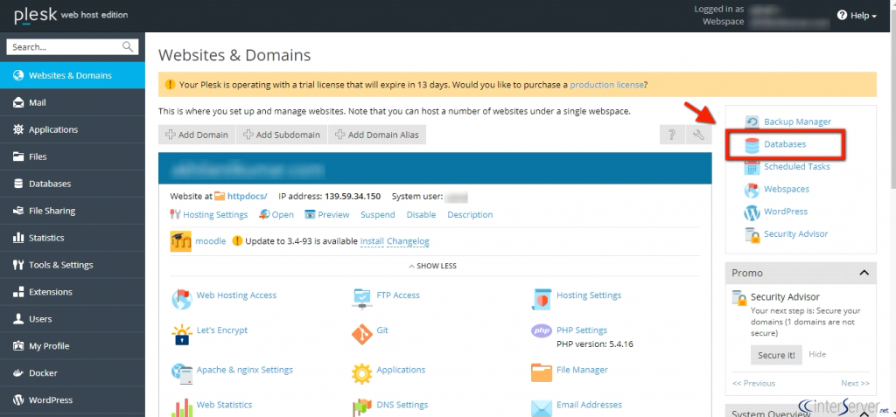The width and height of the screenshot is (896, 417).
Task: Click the question mark help button
Action: point(672,135)
